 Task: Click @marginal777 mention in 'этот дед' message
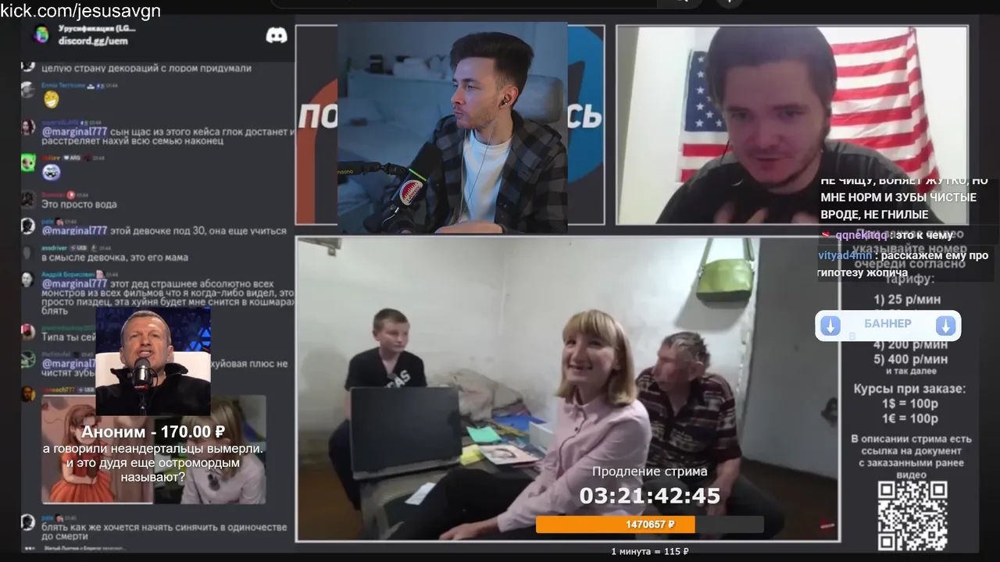tap(74, 283)
